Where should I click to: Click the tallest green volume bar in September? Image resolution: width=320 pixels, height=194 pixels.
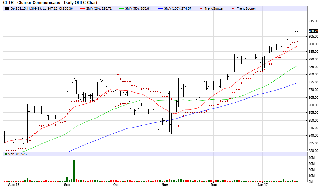pyautogui.click(x=74, y=171)
